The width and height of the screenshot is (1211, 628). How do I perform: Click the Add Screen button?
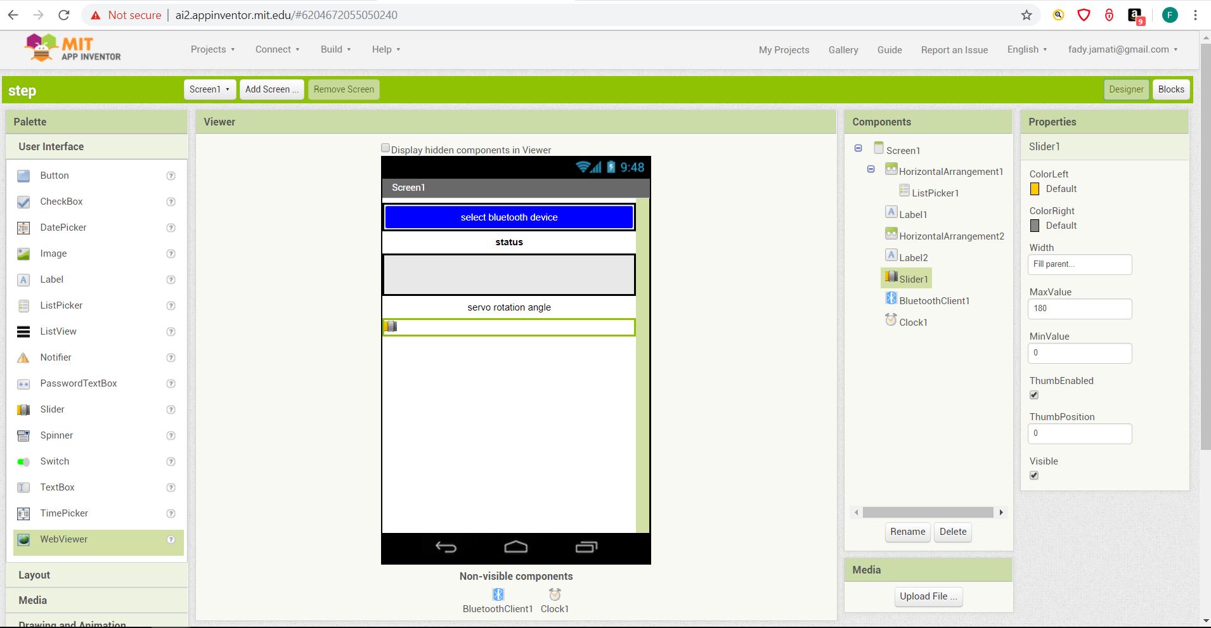[272, 89]
